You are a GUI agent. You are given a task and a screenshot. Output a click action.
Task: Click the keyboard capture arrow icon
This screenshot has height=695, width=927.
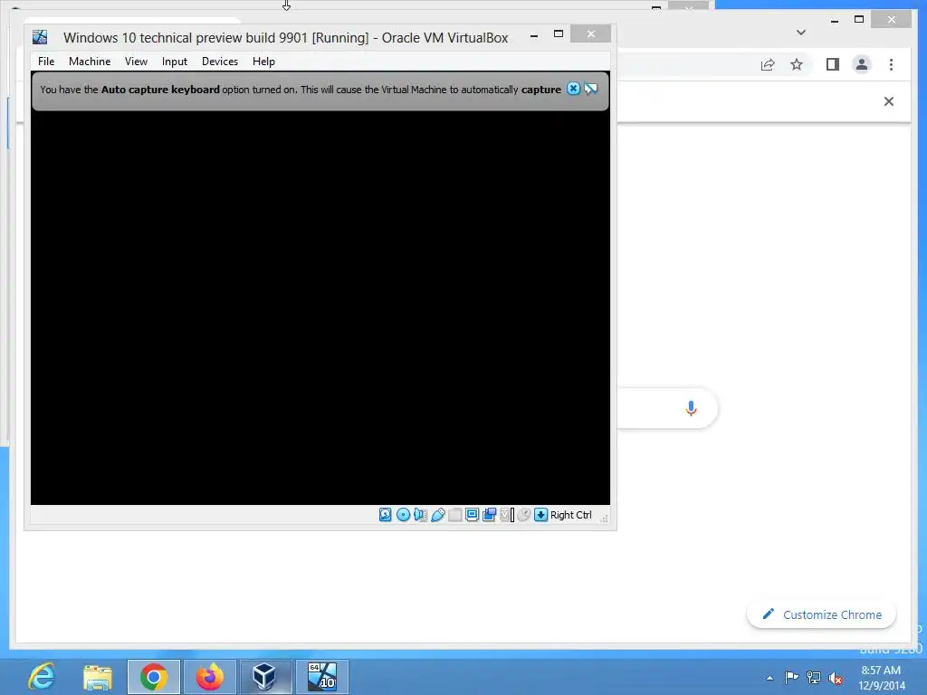click(x=541, y=515)
